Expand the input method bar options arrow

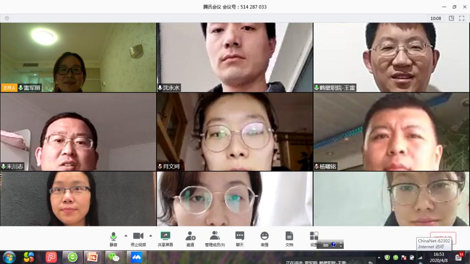click(x=341, y=245)
